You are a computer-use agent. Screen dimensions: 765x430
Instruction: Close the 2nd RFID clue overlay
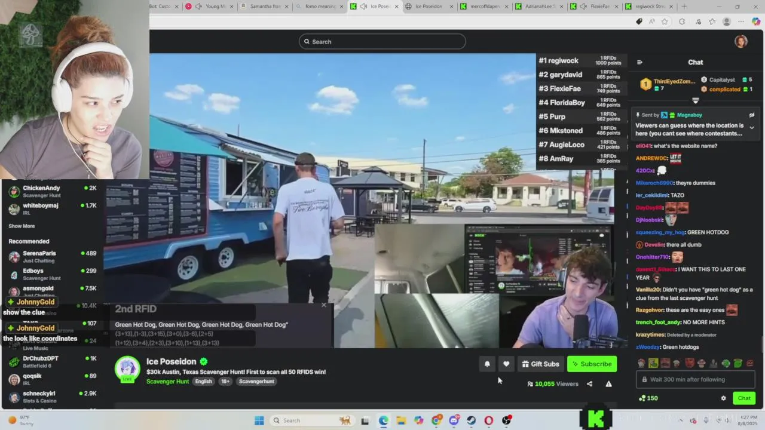[x=324, y=305]
